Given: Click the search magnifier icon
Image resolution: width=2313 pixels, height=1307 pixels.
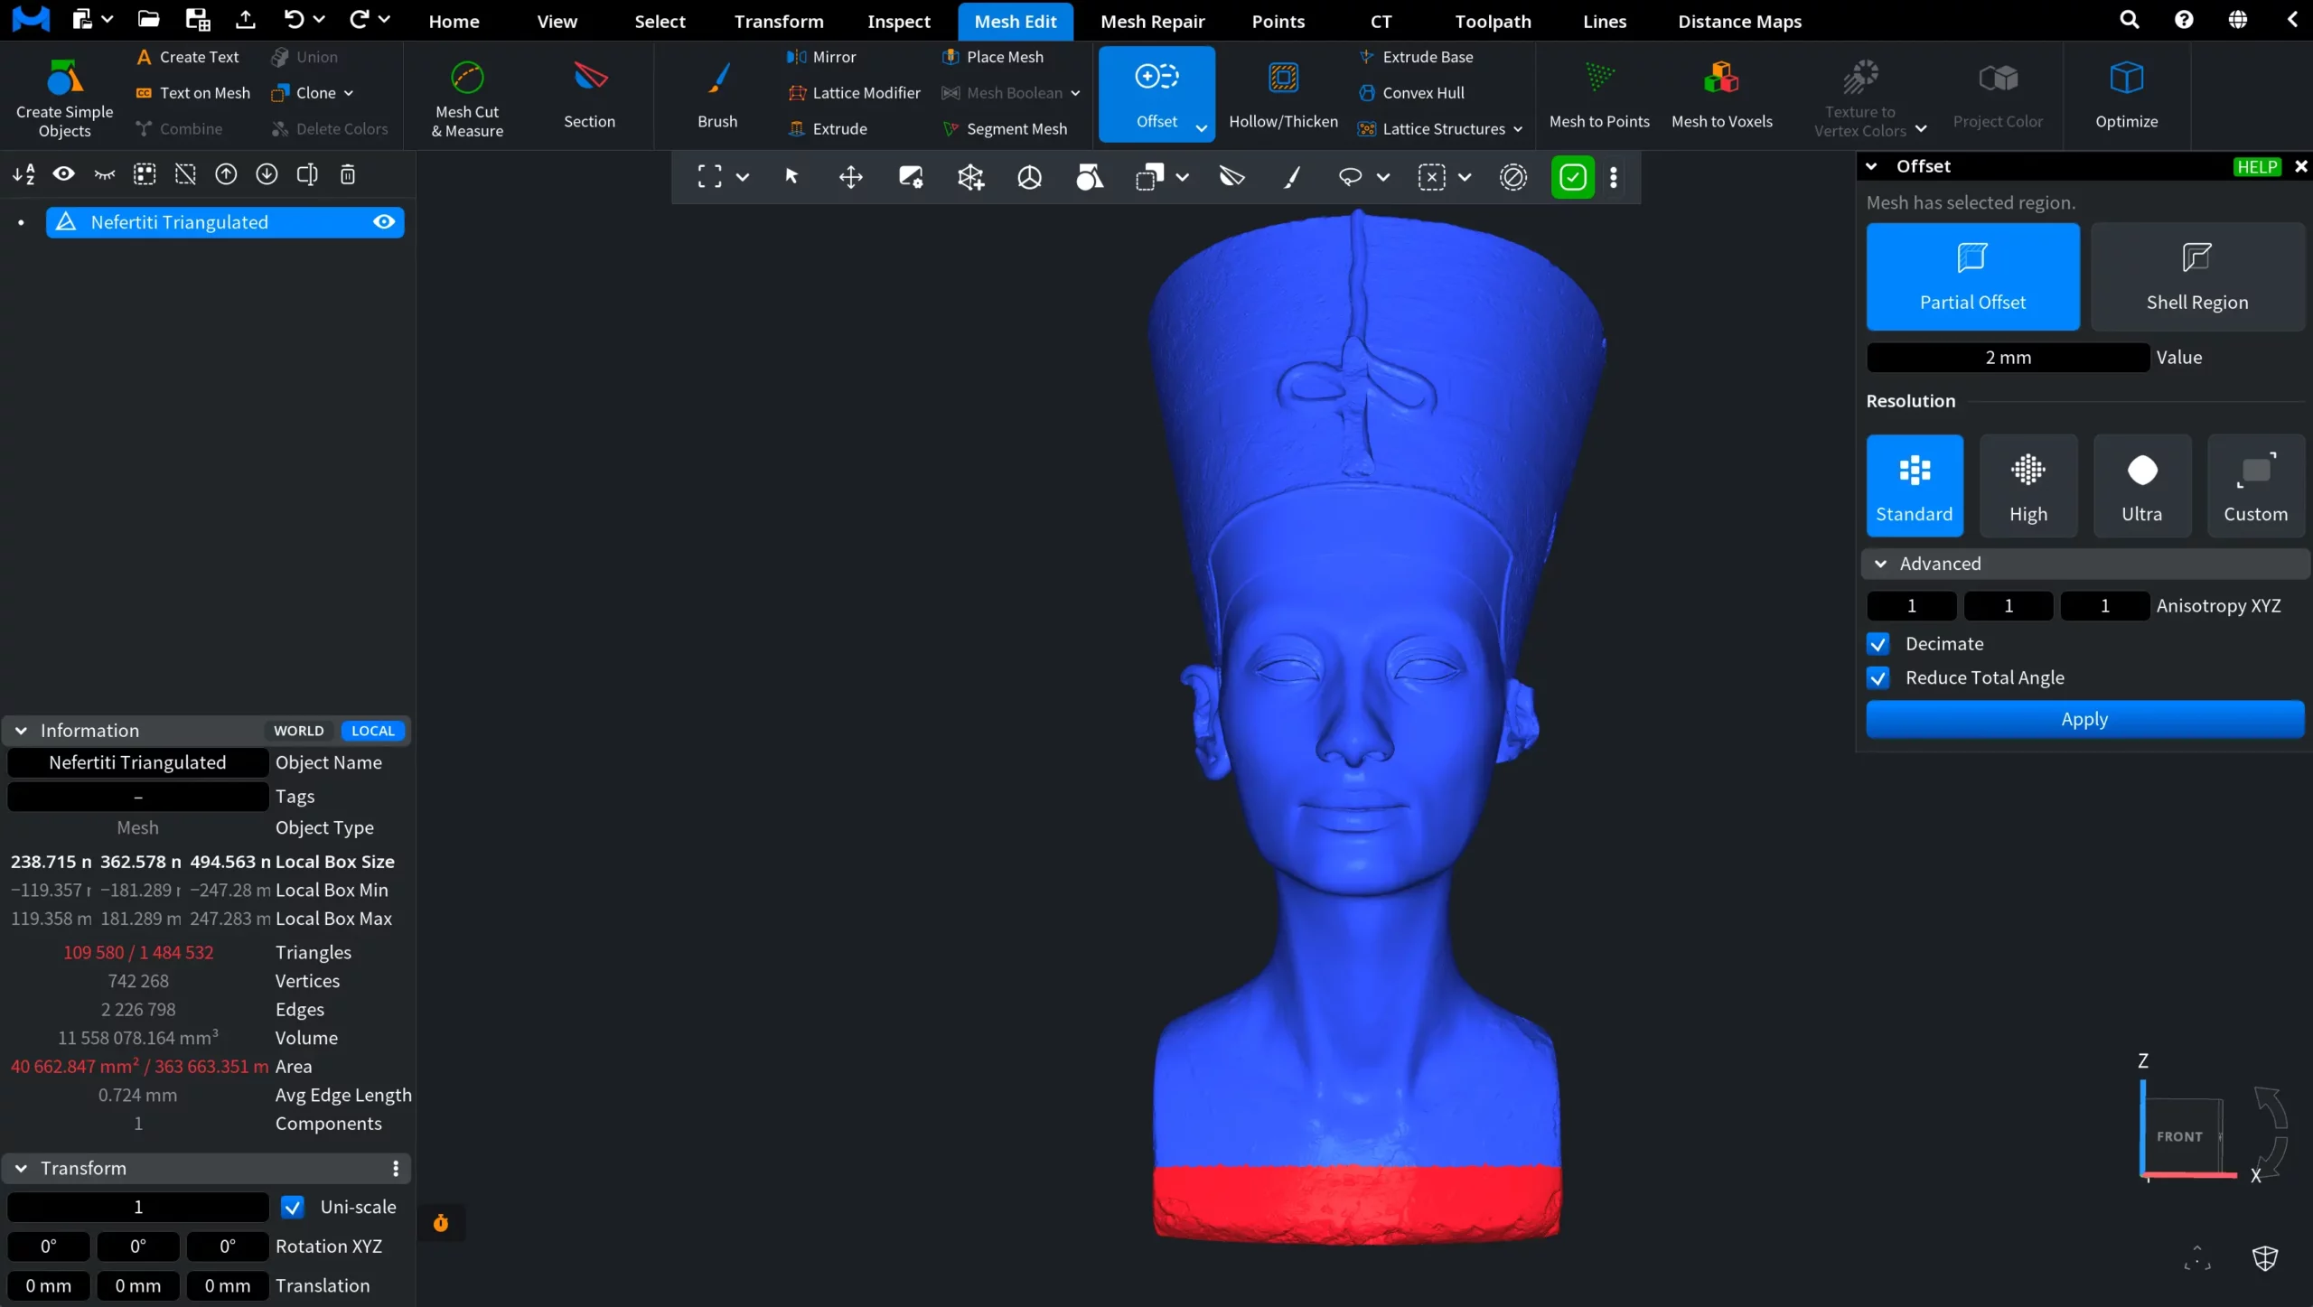Looking at the screenshot, I should [x=2129, y=20].
